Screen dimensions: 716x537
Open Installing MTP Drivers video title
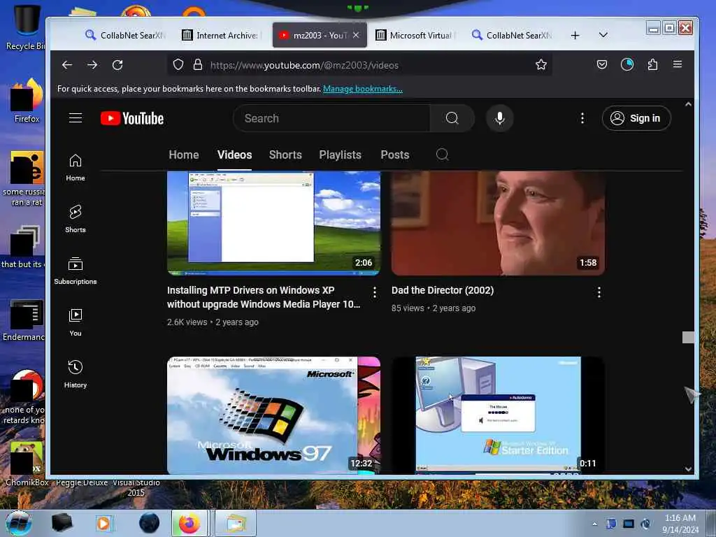[x=264, y=297]
